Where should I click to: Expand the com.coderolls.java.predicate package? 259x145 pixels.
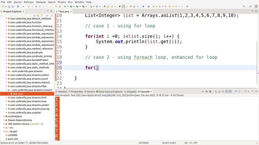click(6, 52)
